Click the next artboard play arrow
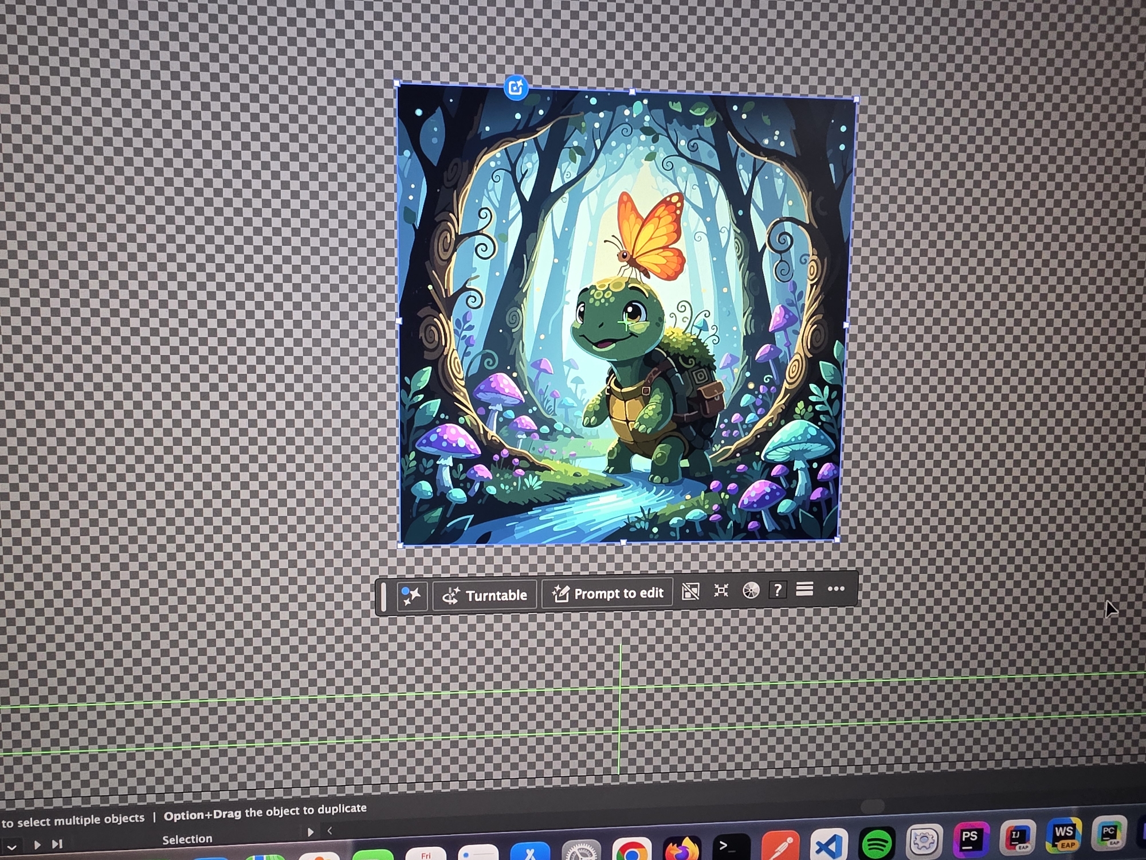The width and height of the screenshot is (1146, 860). pos(37,845)
